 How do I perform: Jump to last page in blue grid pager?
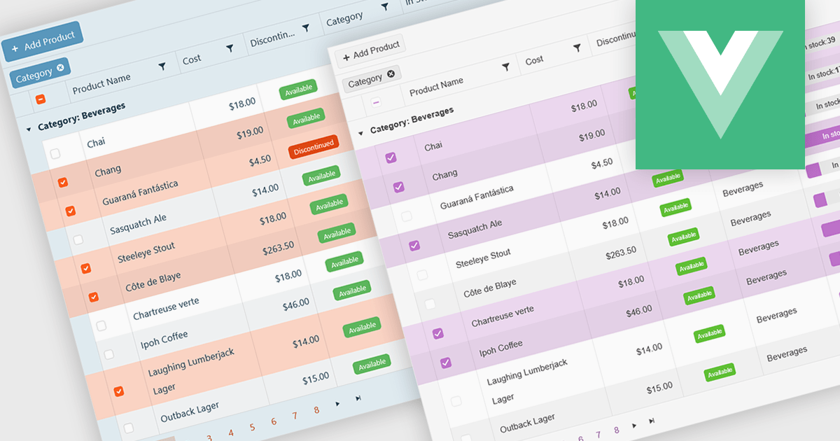358,398
